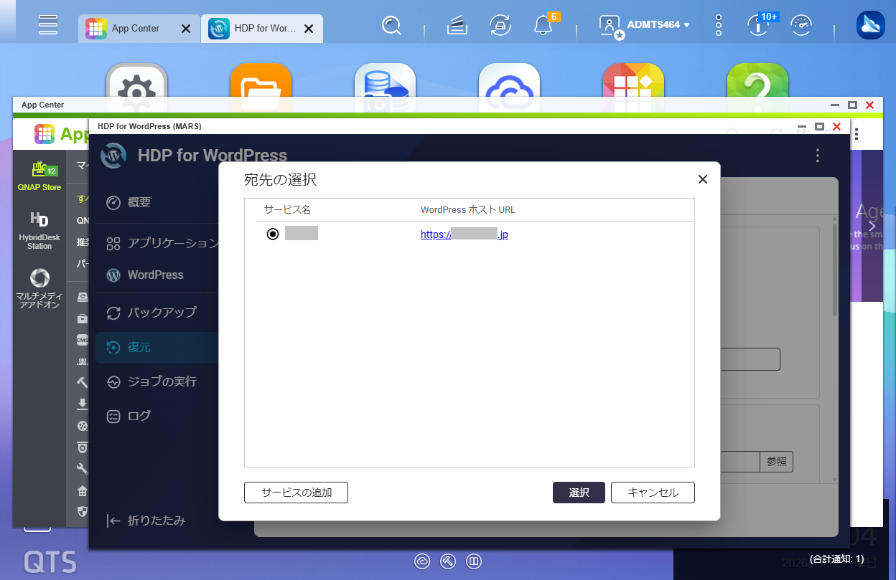Close the 宛先の選択 dialog
The height and width of the screenshot is (580, 896).
click(703, 179)
